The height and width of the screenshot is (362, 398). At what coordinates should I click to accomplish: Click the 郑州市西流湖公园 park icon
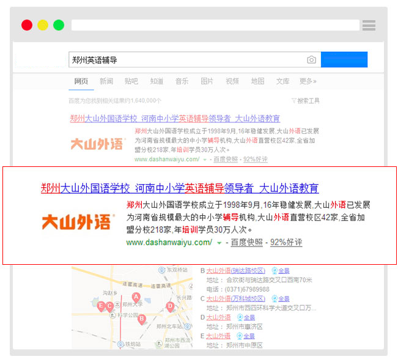pos(159,344)
